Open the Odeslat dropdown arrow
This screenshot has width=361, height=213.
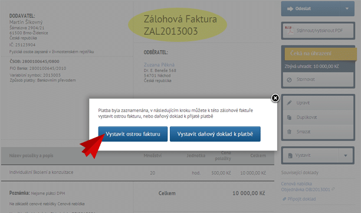point(347,9)
